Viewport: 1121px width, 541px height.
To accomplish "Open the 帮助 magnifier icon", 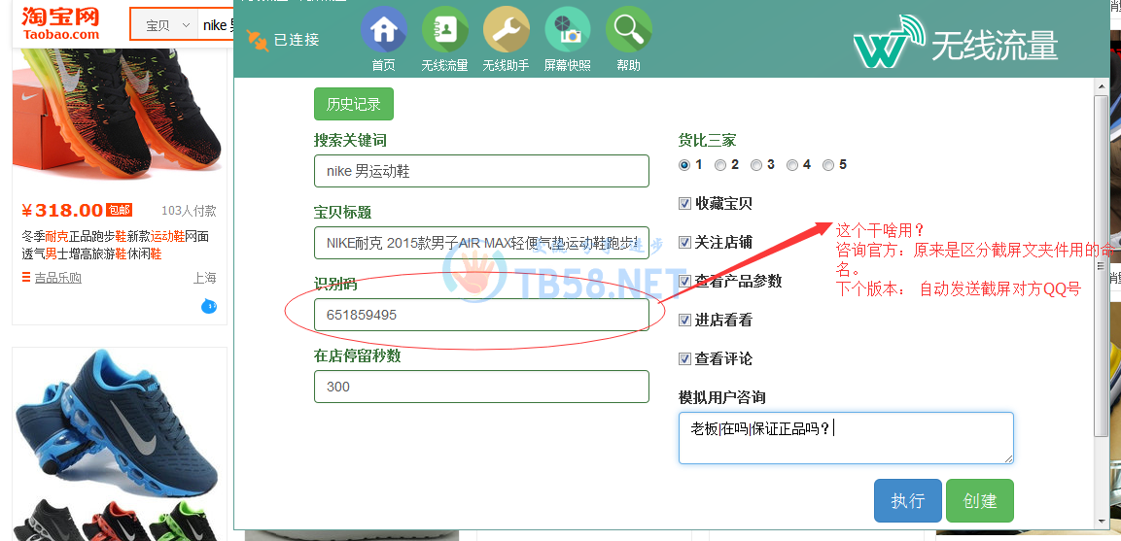I will tap(628, 29).
